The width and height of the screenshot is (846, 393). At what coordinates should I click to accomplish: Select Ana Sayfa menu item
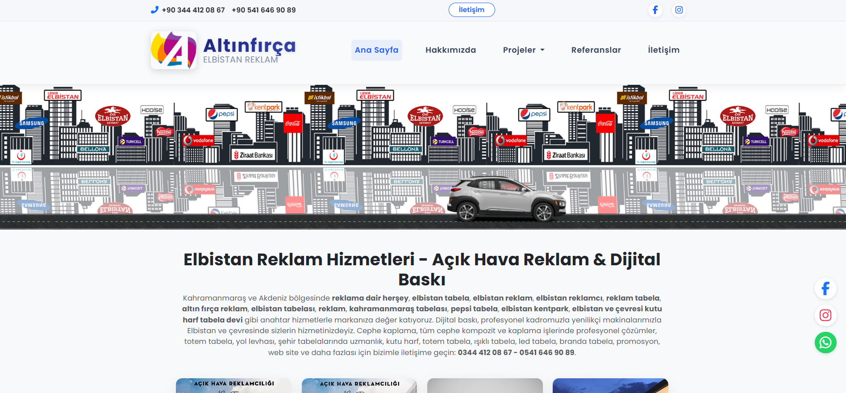[x=376, y=50]
